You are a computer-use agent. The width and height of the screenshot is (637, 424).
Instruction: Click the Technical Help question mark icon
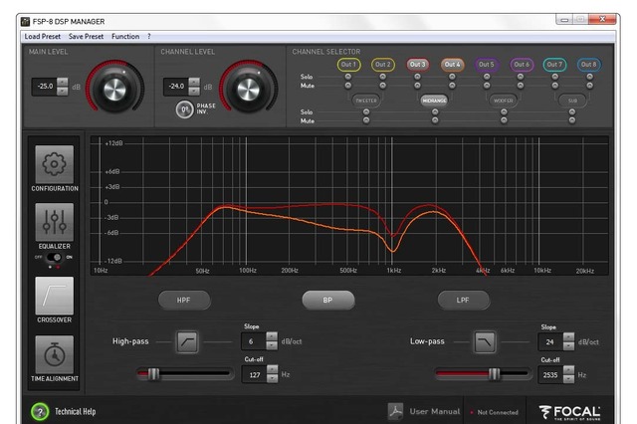point(40,411)
